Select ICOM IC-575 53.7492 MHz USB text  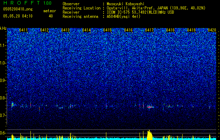(x=140, y=12)
